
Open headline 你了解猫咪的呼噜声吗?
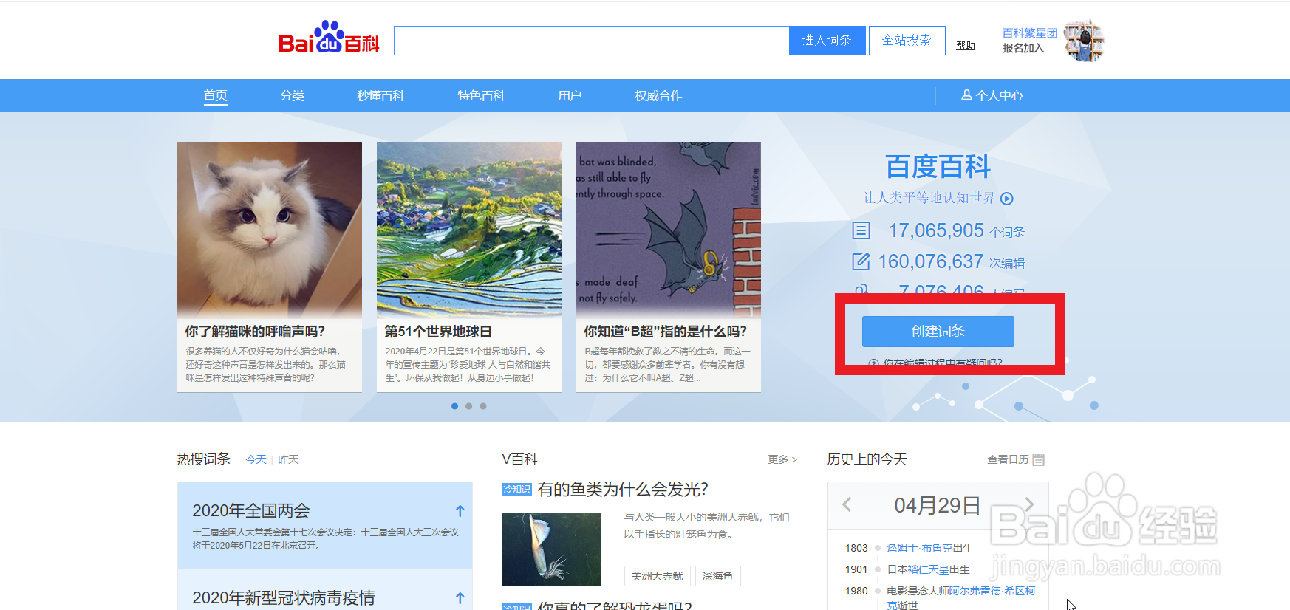pos(255,332)
